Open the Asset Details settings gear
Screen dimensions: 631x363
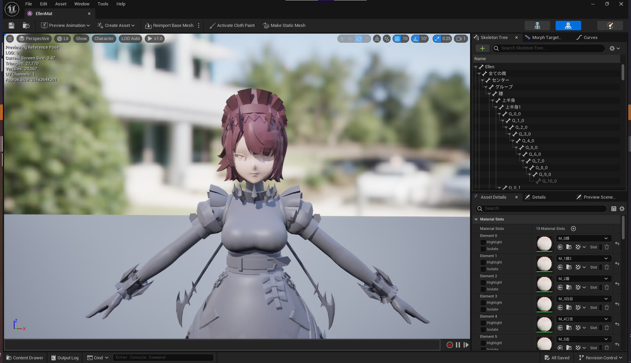click(x=622, y=209)
